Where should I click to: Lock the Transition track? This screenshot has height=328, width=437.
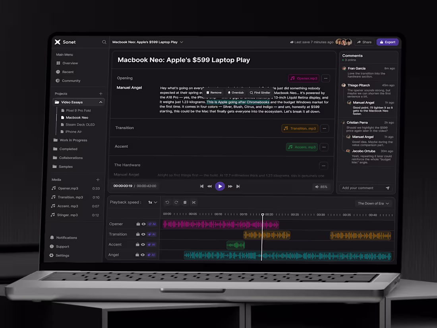pyautogui.click(x=139, y=234)
